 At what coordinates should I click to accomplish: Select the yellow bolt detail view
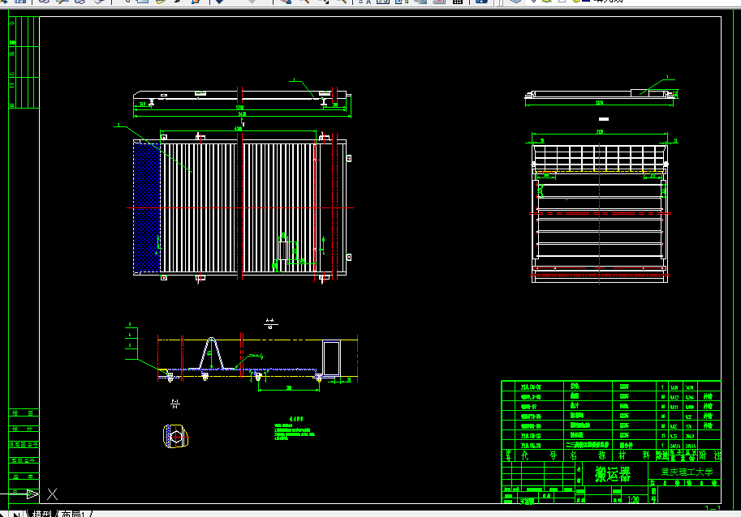click(175, 436)
